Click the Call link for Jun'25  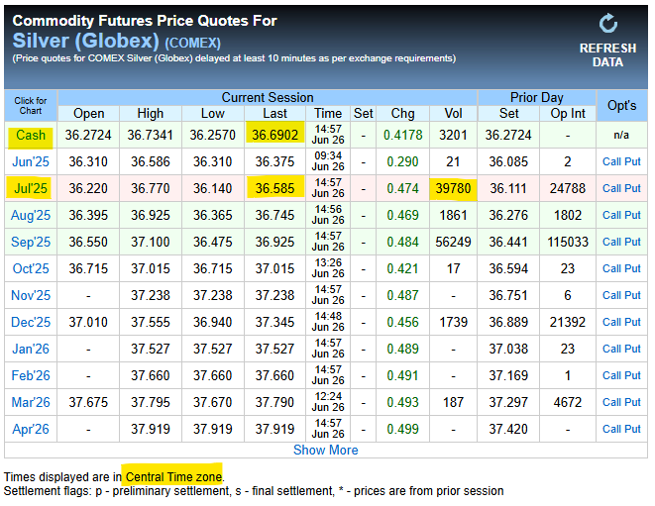point(611,161)
